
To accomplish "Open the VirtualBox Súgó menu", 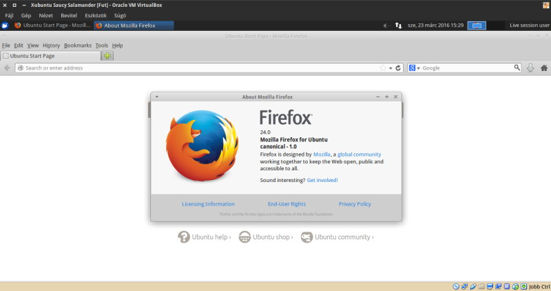I will coord(120,15).
